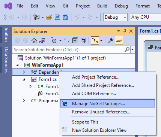Click the Save All toolbar icon
Screen dimensions: 161x137
tap(66, 17)
